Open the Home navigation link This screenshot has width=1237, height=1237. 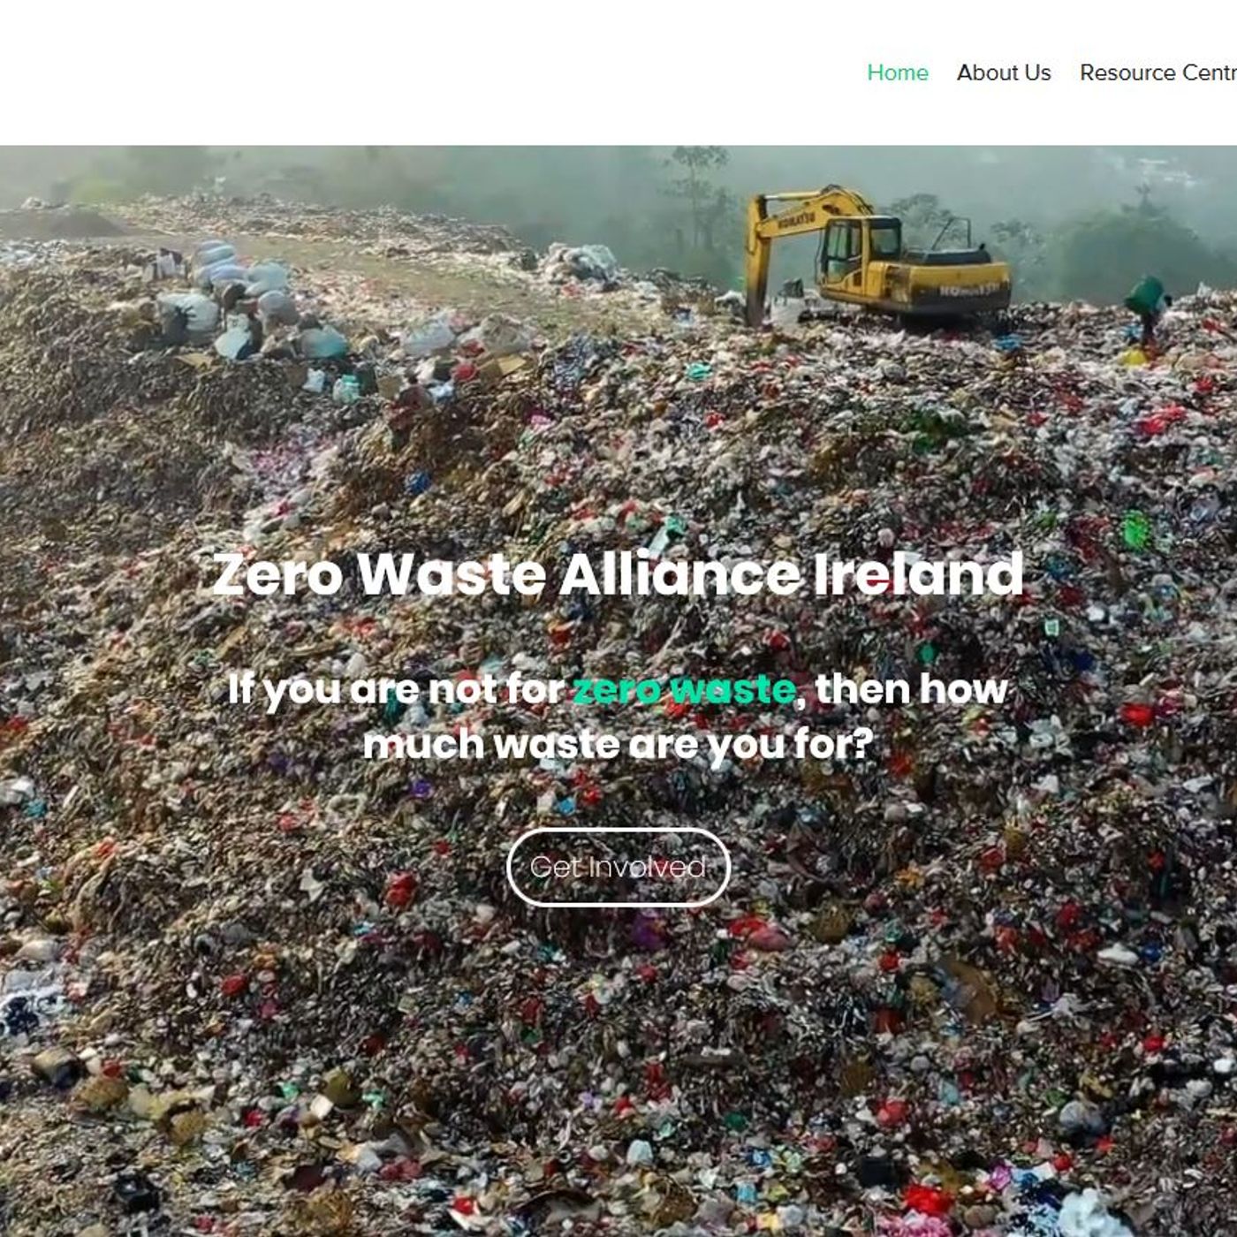[x=897, y=72]
